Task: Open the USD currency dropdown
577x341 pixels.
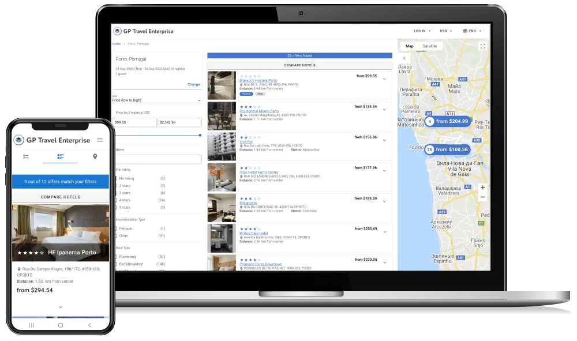Action: (445, 31)
